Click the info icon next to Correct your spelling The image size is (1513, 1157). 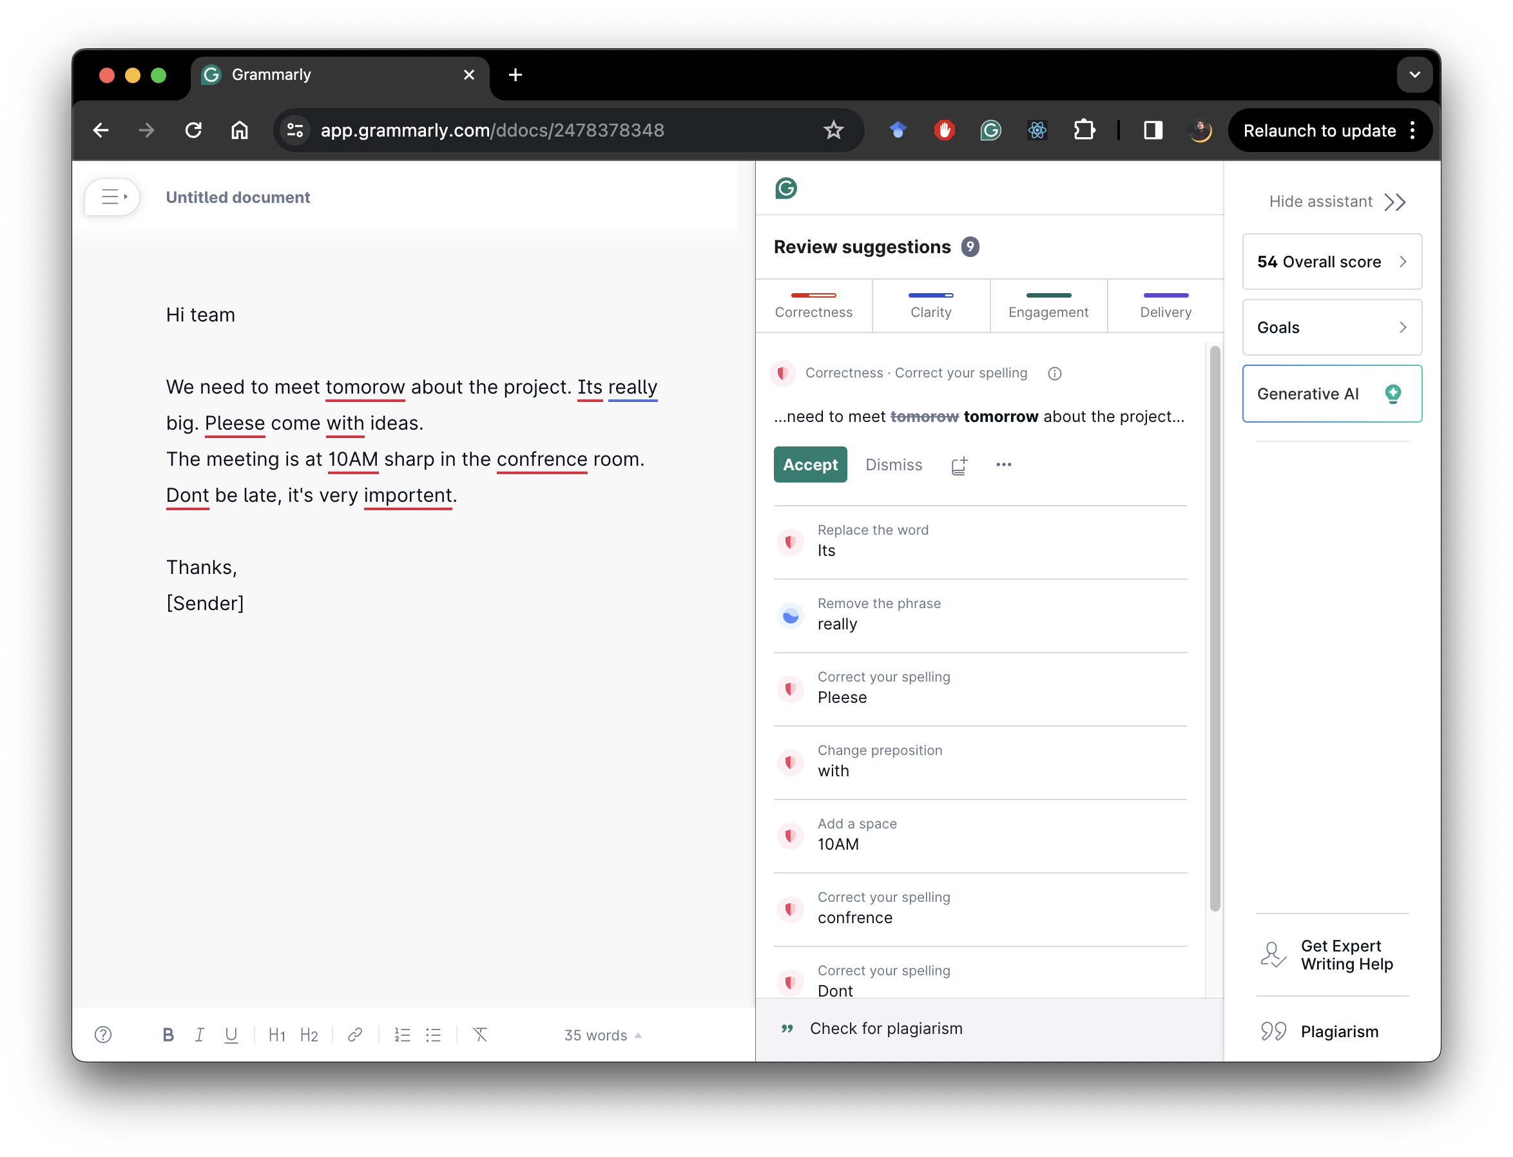coord(1054,373)
